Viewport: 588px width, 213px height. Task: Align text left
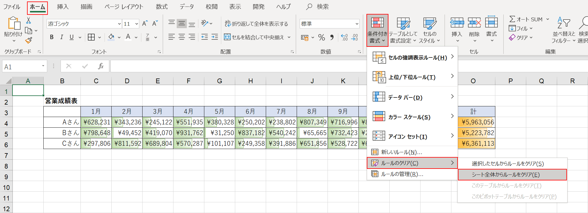[x=171, y=37]
